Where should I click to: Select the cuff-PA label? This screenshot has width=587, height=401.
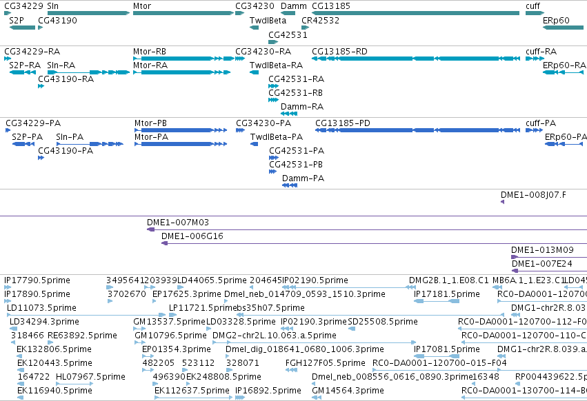click(541, 123)
